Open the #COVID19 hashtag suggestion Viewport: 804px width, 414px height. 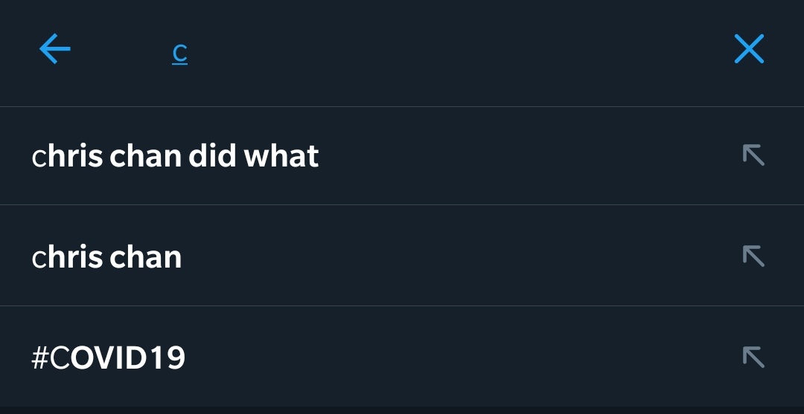click(402, 357)
